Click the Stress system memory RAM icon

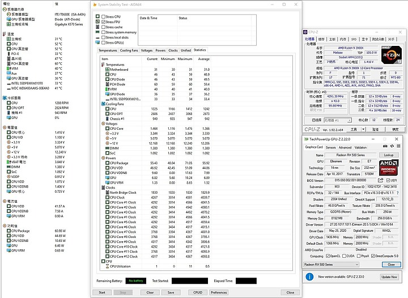(x=97, y=32)
